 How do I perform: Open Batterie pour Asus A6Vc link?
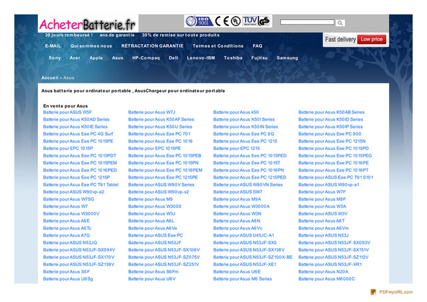(238, 228)
